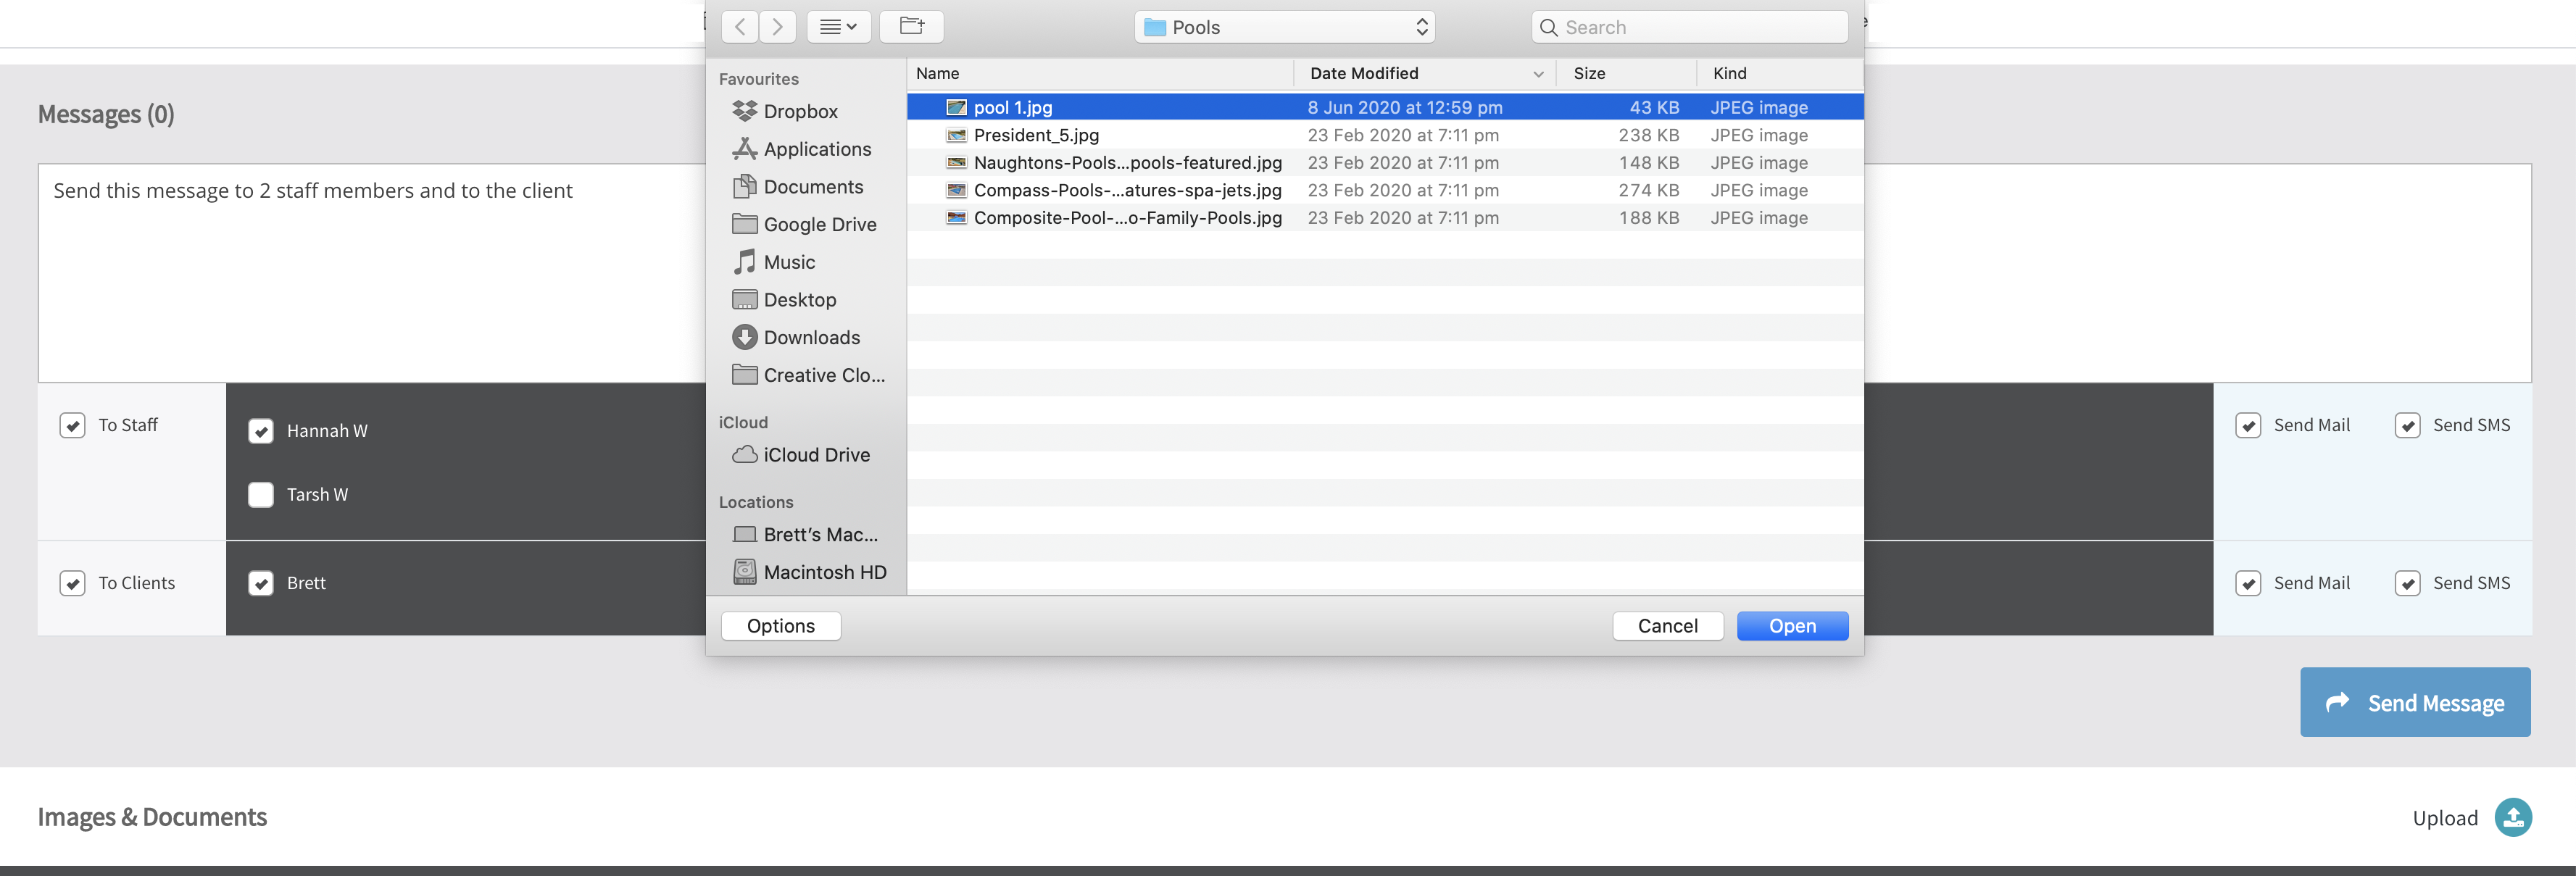2576x876 pixels.
Task: Open Desktop in the sidebar
Action: coord(784,300)
